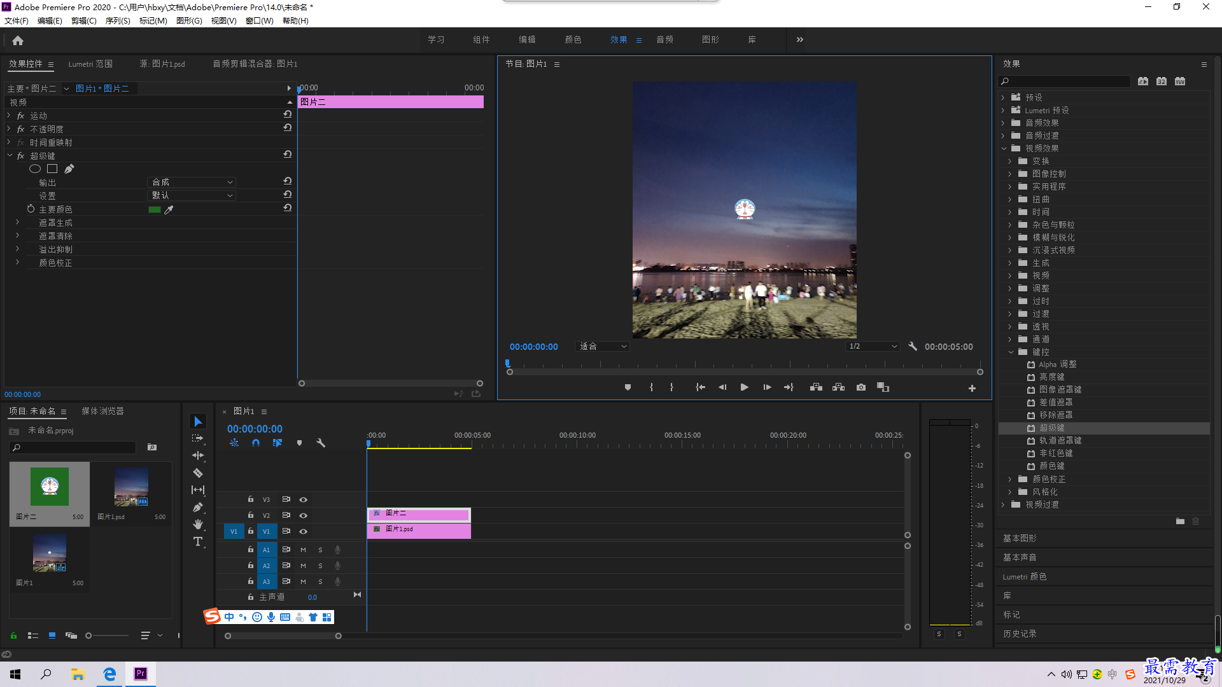Viewport: 1222px width, 687px height.
Task: Add marker in program monitor
Action: [x=628, y=387]
